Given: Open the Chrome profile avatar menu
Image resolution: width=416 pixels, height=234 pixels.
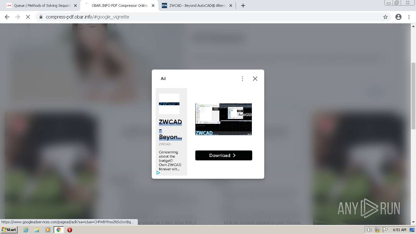Looking at the screenshot, I should click(x=398, y=17).
